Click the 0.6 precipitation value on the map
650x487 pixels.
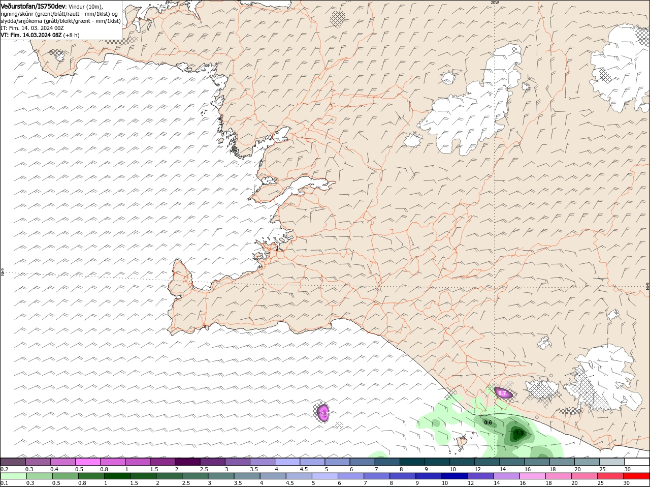pos(488,422)
